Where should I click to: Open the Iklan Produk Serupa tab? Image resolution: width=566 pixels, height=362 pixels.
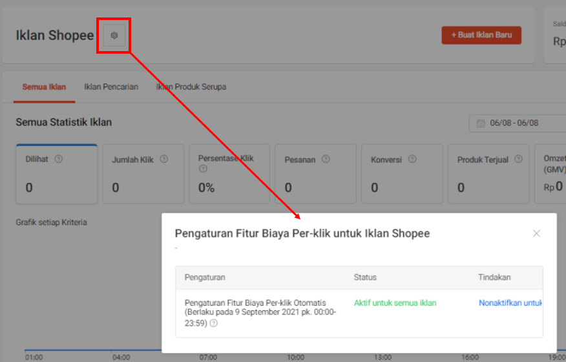(x=191, y=87)
